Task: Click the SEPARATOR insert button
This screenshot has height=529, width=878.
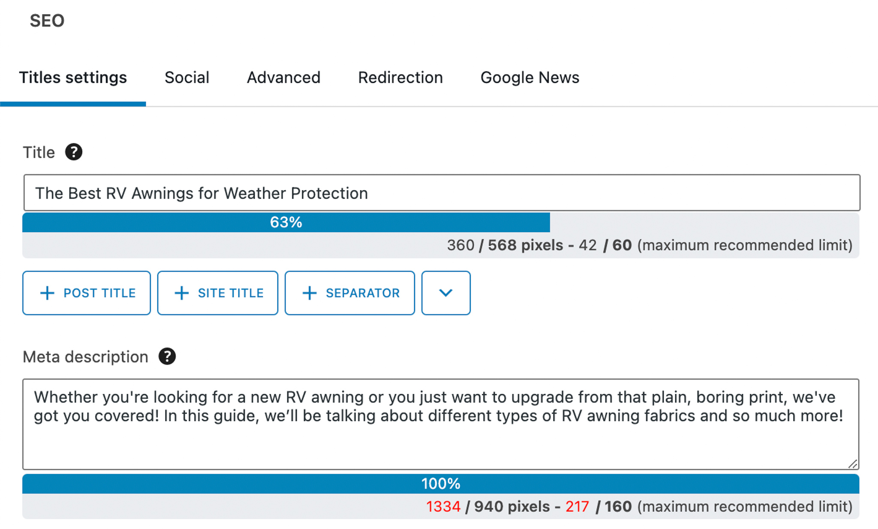Action: [x=350, y=293]
